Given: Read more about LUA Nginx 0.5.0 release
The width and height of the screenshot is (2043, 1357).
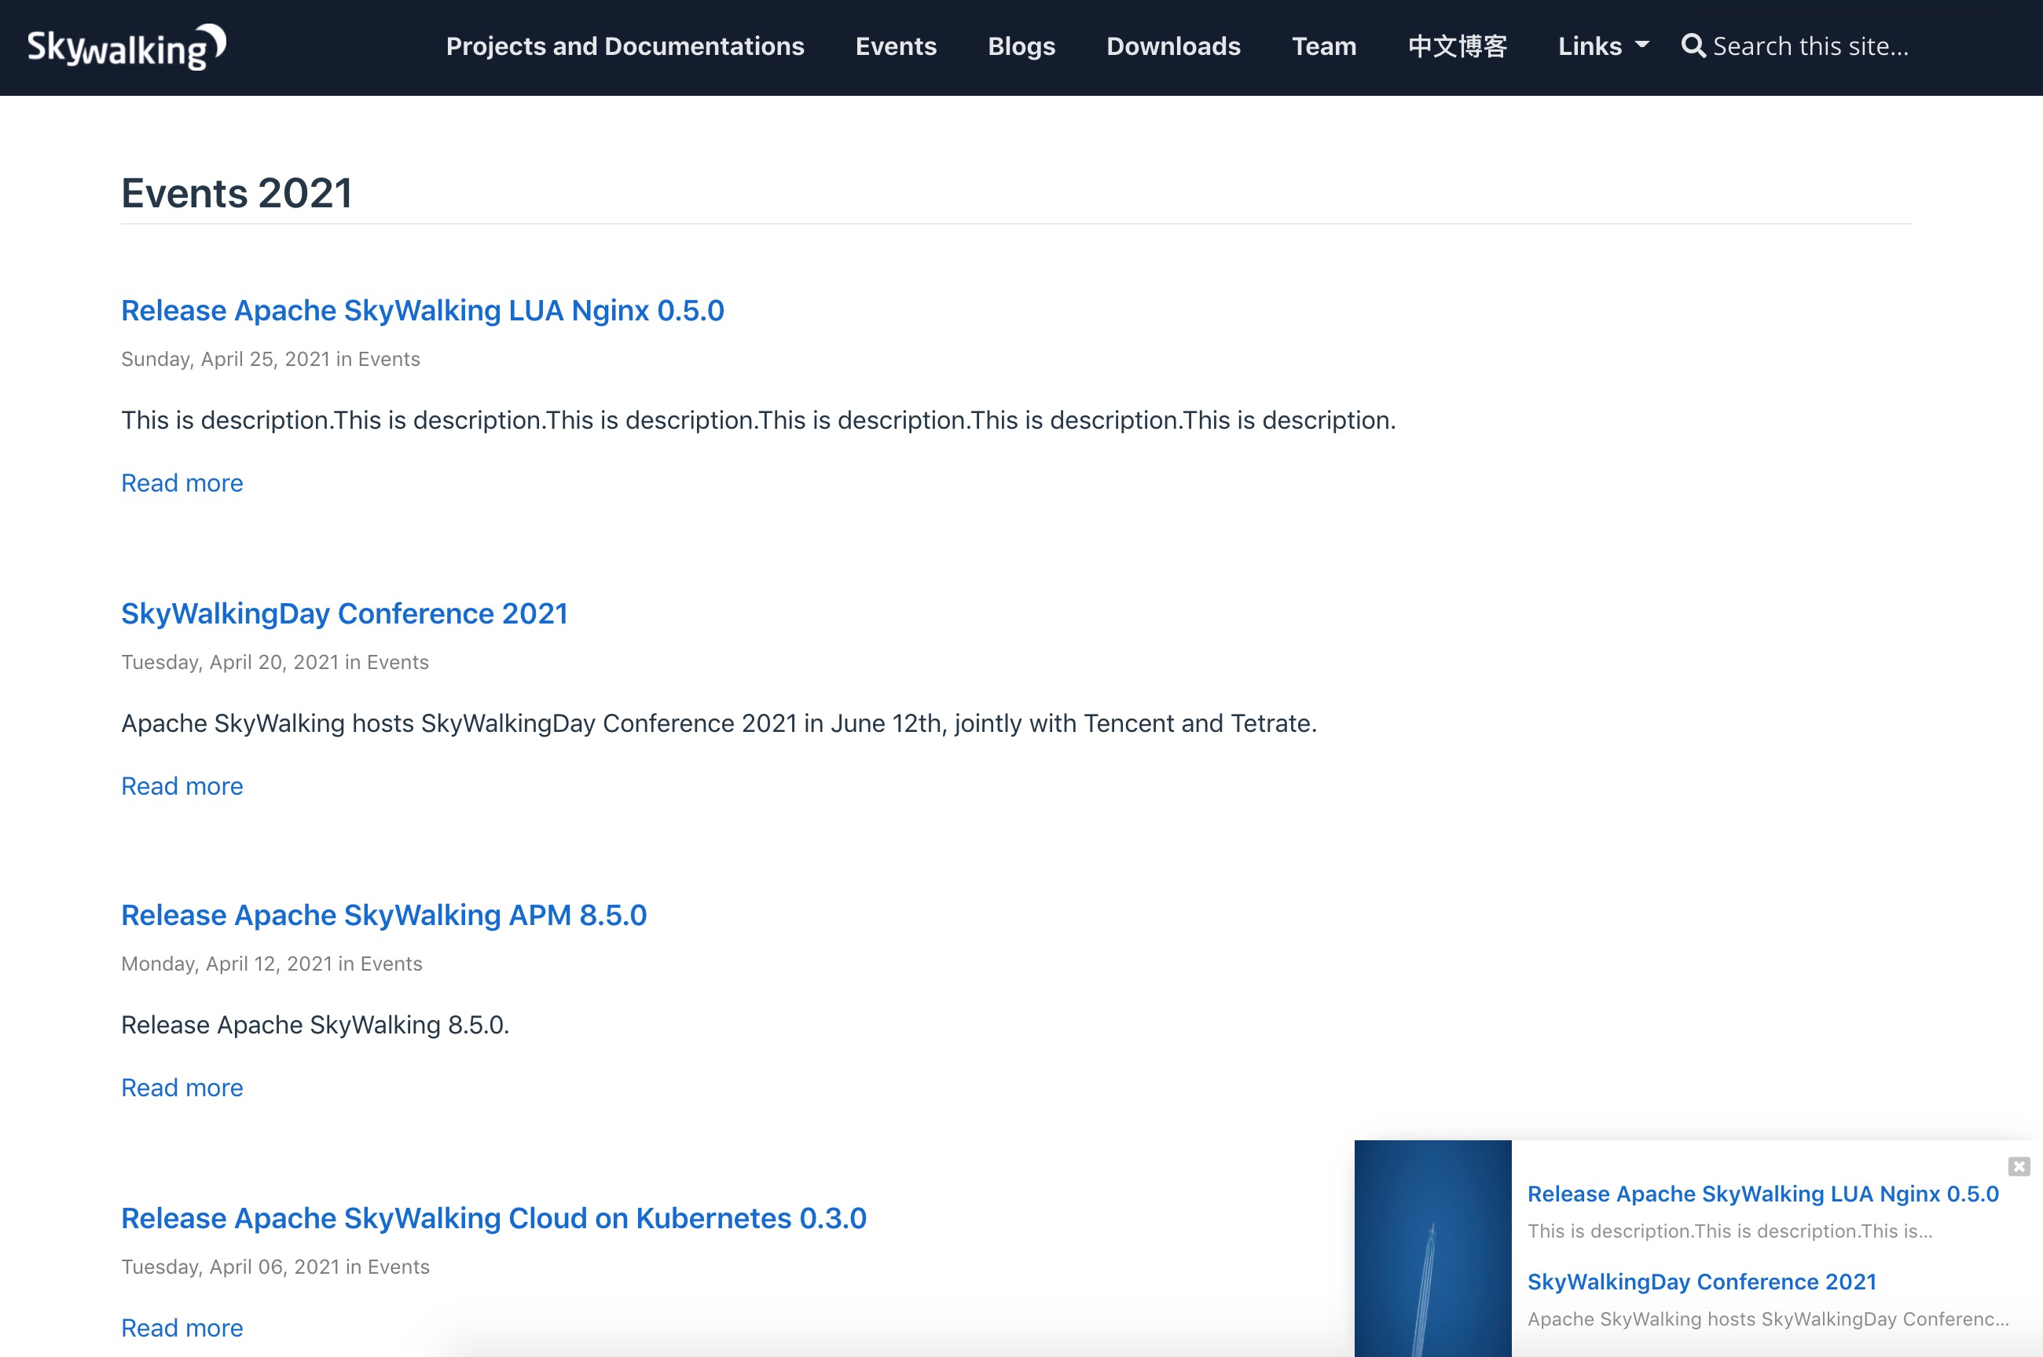Looking at the screenshot, I should (182, 483).
